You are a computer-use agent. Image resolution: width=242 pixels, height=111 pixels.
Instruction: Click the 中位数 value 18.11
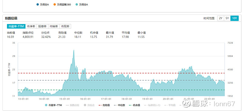pyautogui.click(x=78, y=37)
